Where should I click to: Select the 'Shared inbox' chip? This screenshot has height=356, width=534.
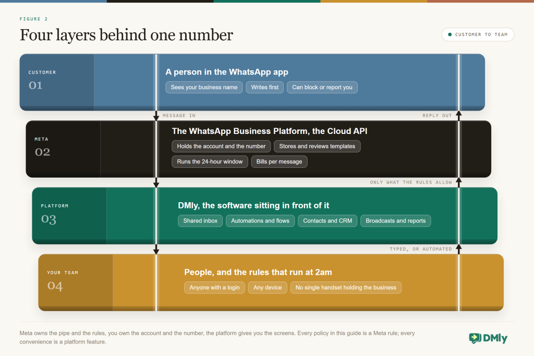200,221
